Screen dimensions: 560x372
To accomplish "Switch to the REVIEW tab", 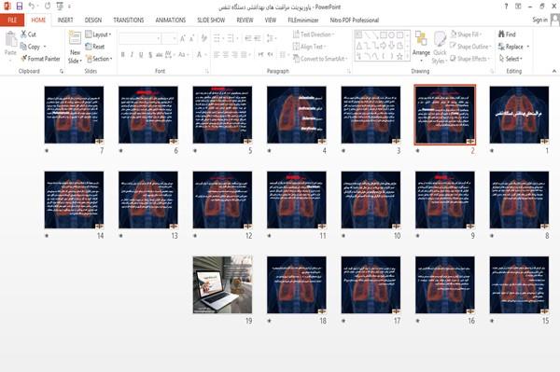I will pos(245,20).
